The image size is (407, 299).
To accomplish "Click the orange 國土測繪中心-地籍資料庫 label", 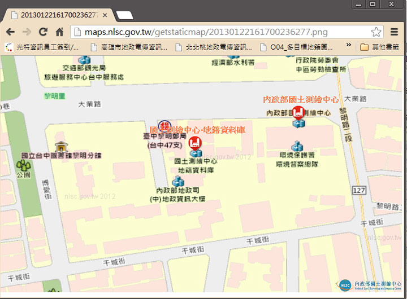I will pyautogui.click(x=197, y=130).
